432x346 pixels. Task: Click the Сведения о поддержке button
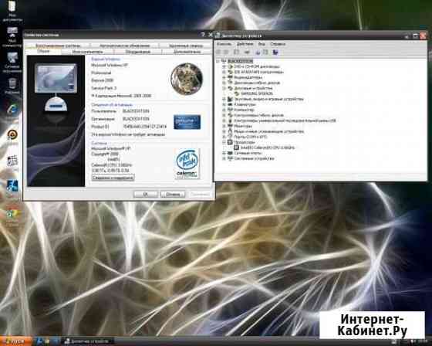[x=113, y=178]
